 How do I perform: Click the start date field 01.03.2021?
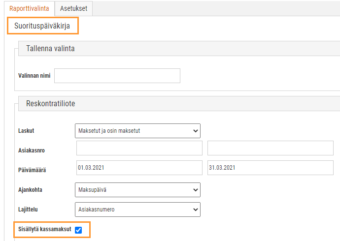click(139, 168)
